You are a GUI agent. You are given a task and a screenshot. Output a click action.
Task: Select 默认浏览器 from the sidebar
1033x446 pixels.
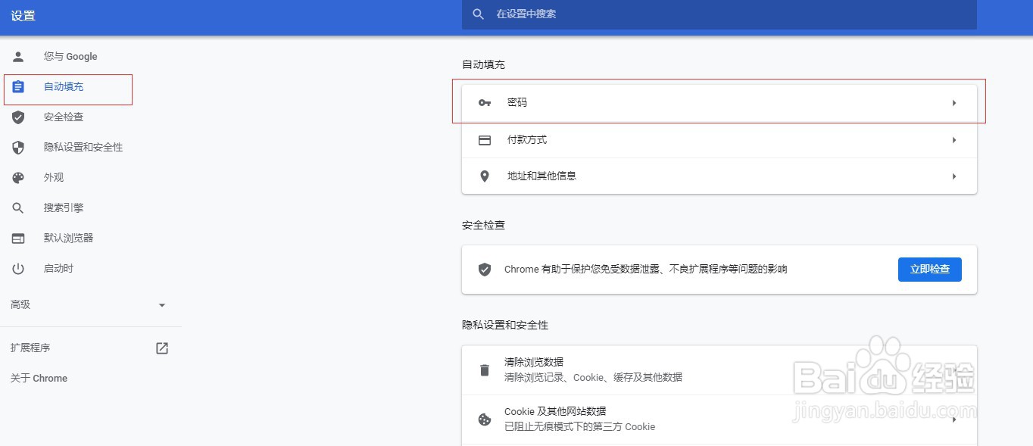[69, 238]
